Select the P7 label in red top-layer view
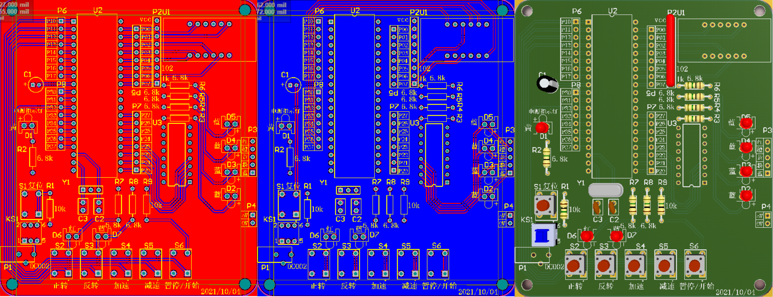Screen dimensions: 773x297 (x=137, y=106)
